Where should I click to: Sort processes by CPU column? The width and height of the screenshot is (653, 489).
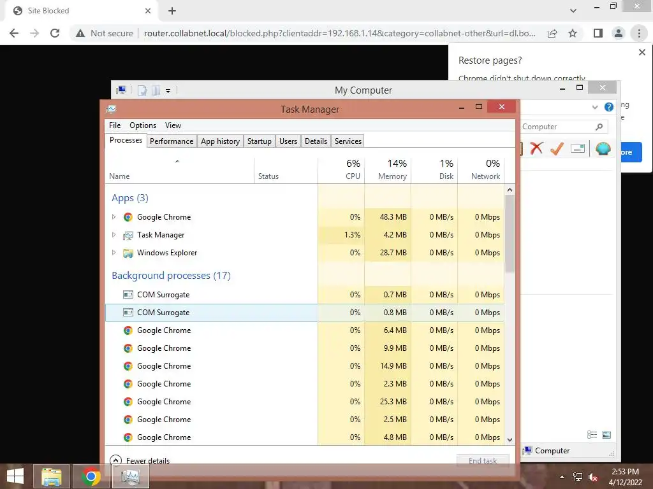(x=341, y=171)
